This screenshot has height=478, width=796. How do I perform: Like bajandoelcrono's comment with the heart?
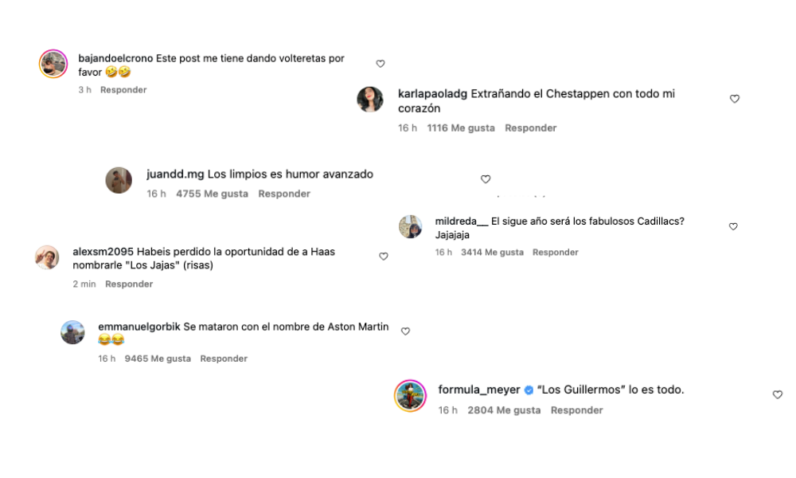[x=380, y=64]
